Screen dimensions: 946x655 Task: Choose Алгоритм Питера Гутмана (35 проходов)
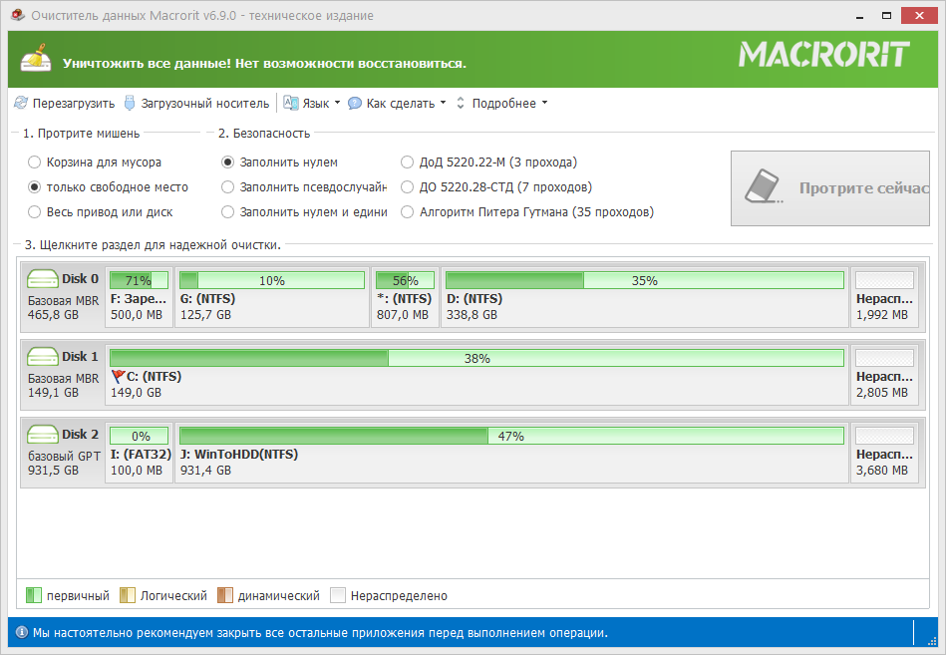coord(527,212)
